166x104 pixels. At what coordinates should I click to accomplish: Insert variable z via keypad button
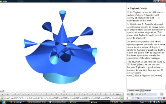click(23, 94)
